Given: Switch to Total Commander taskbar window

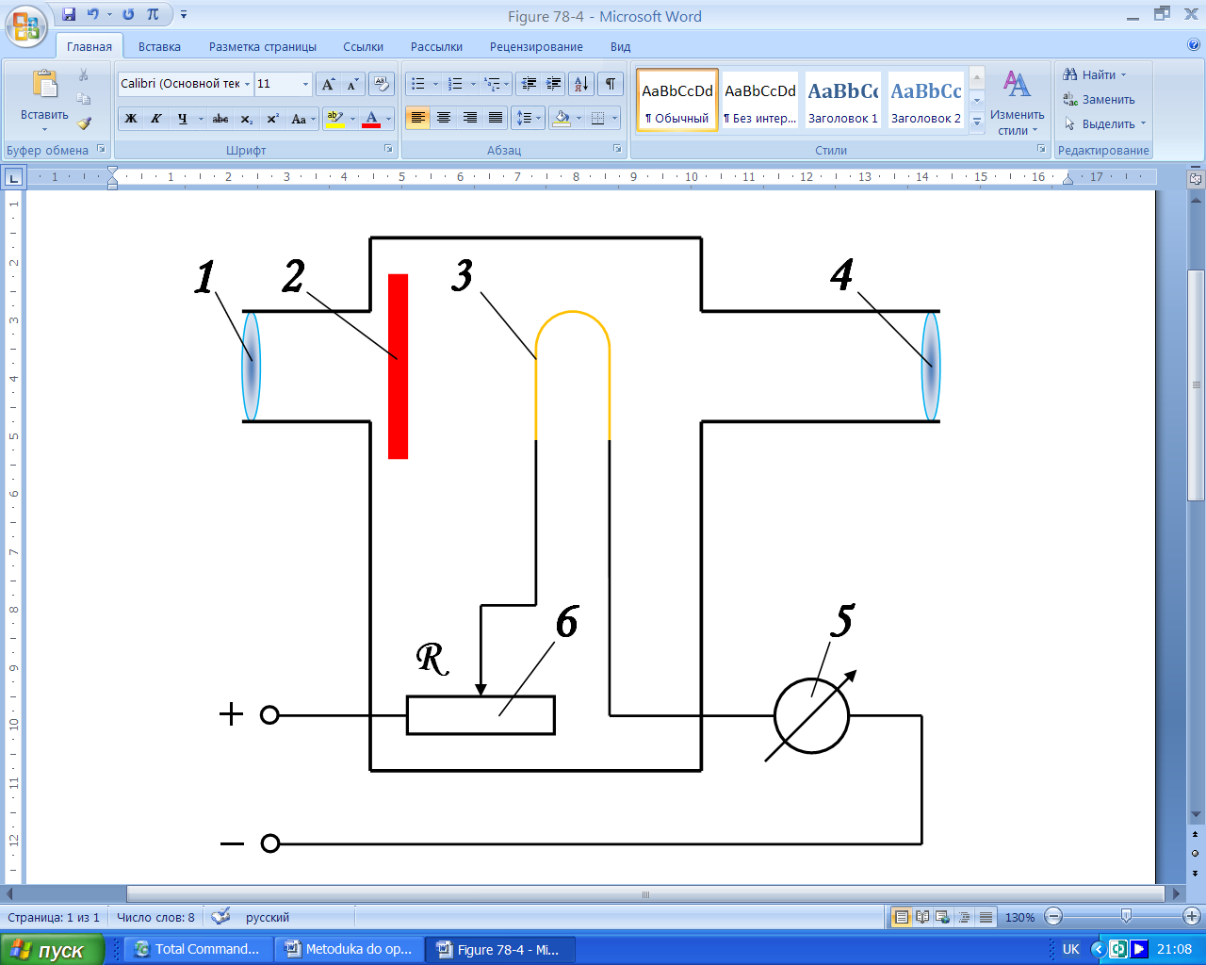Looking at the screenshot, I should (197, 949).
